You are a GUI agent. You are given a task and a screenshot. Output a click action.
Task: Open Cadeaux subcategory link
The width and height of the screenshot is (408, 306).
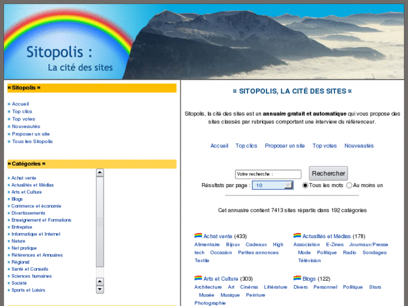tap(256, 245)
